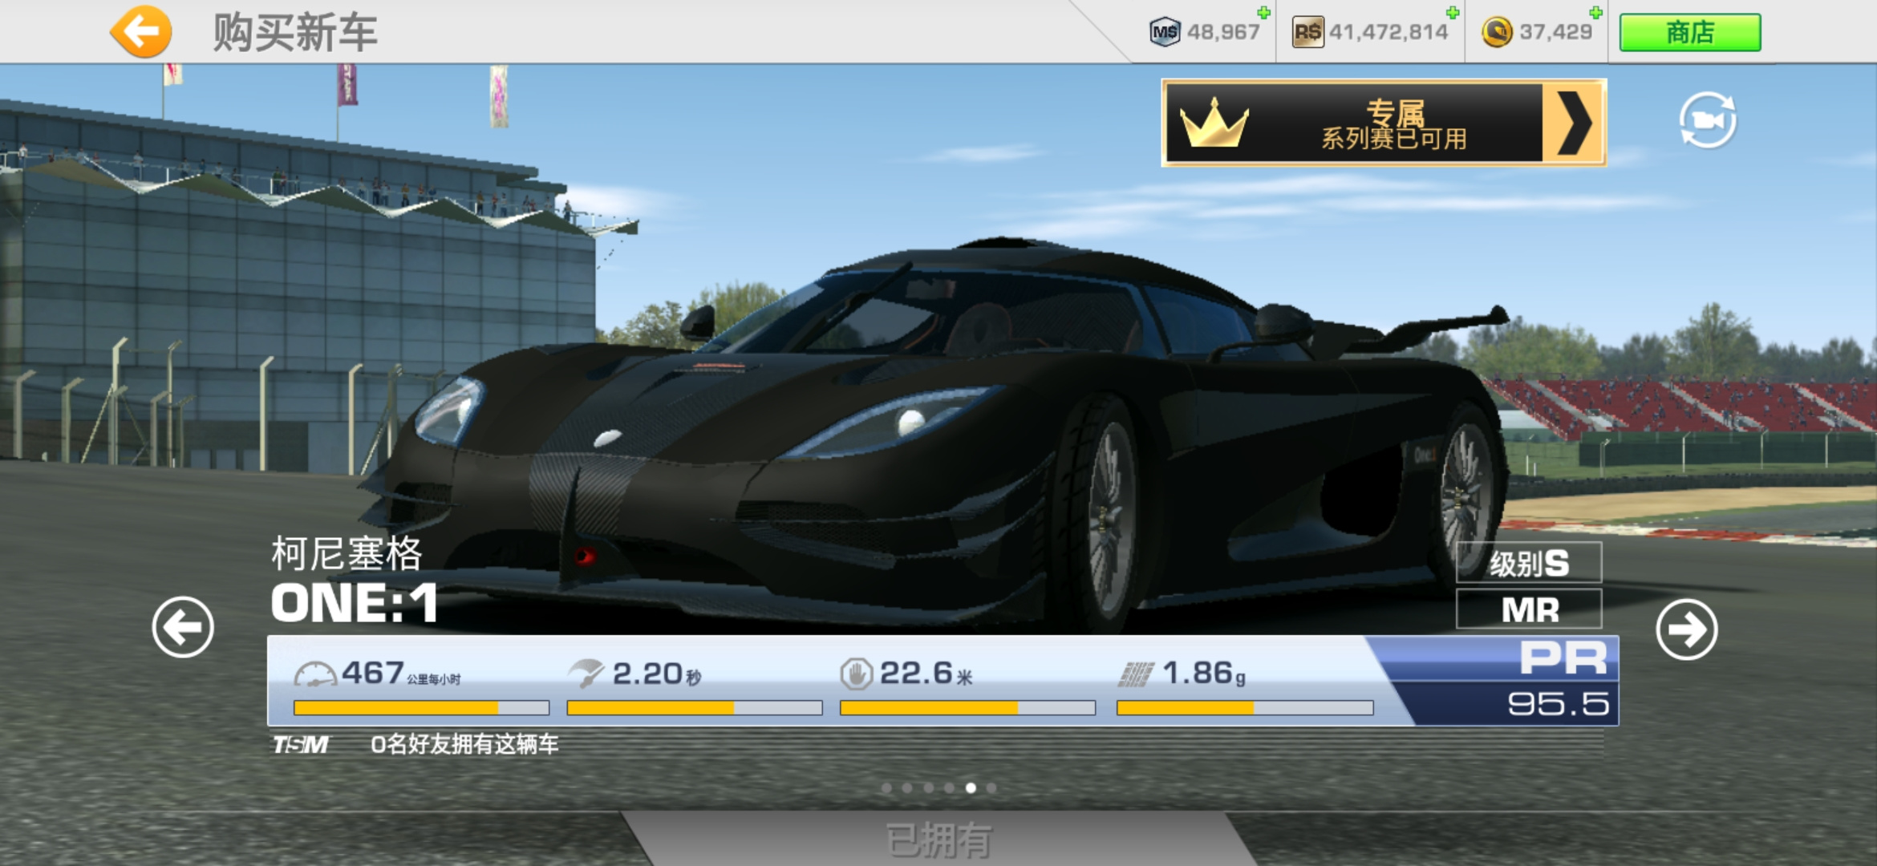This screenshot has width=1877, height=866.
Task: Add more gold via green plus
Action: (x=1595, y=12)
